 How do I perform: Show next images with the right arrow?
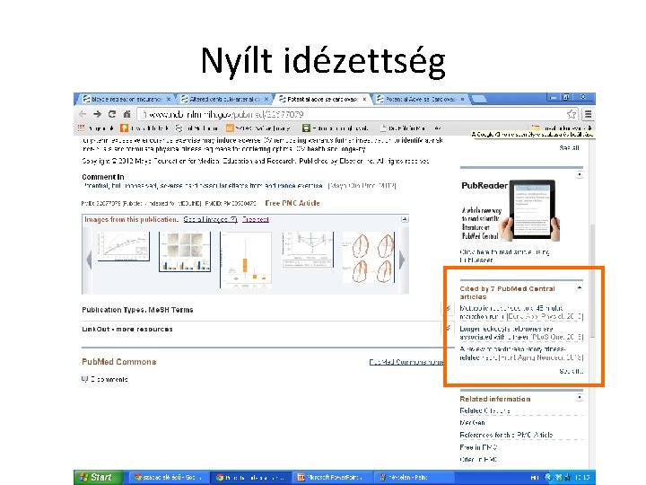tap(402, 260)
